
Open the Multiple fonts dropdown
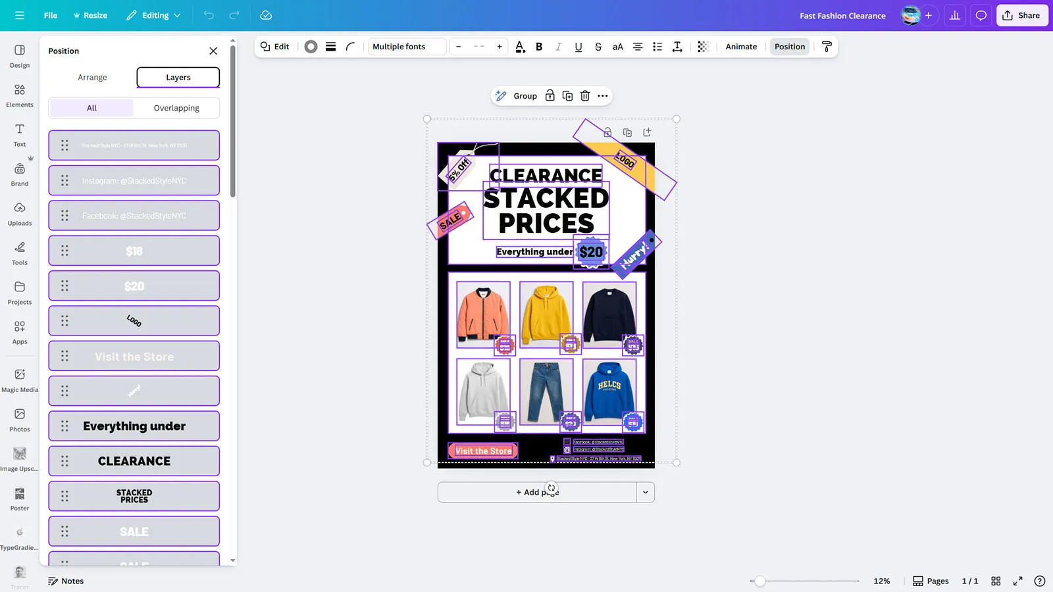pyautogui.click(x=407, y=47)
